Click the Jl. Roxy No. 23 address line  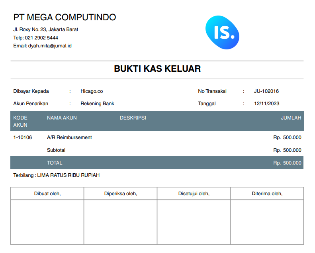[45, 29]
